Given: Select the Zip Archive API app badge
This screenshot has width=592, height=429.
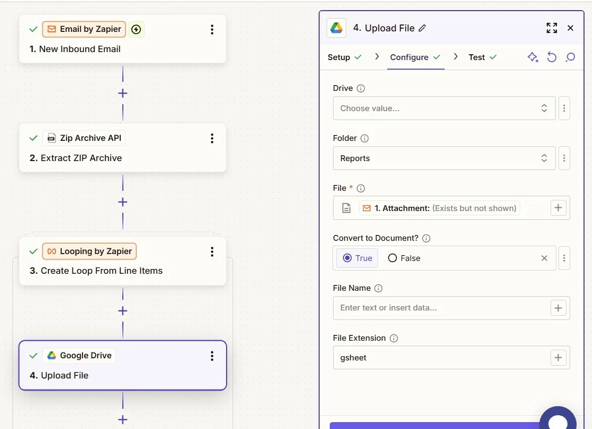Looking at the screenshot, I should 84,138.
